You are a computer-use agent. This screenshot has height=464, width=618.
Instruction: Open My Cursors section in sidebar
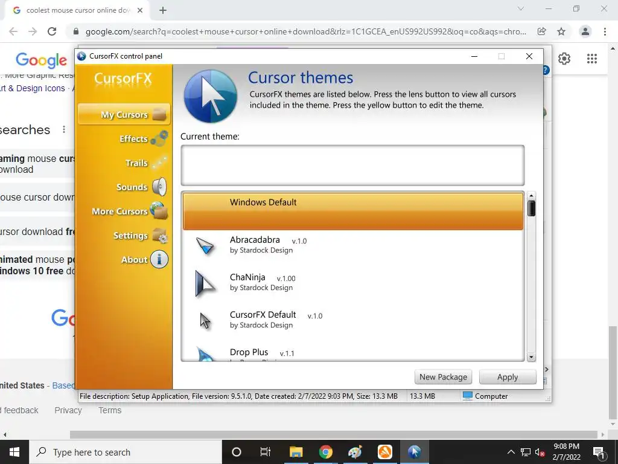tap(124, 114)
